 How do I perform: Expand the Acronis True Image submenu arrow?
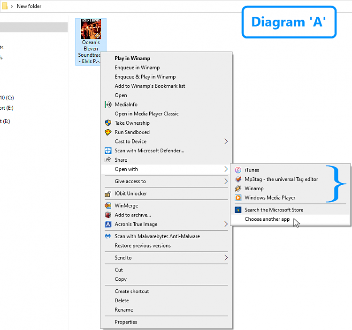click(x=226, y=224)
